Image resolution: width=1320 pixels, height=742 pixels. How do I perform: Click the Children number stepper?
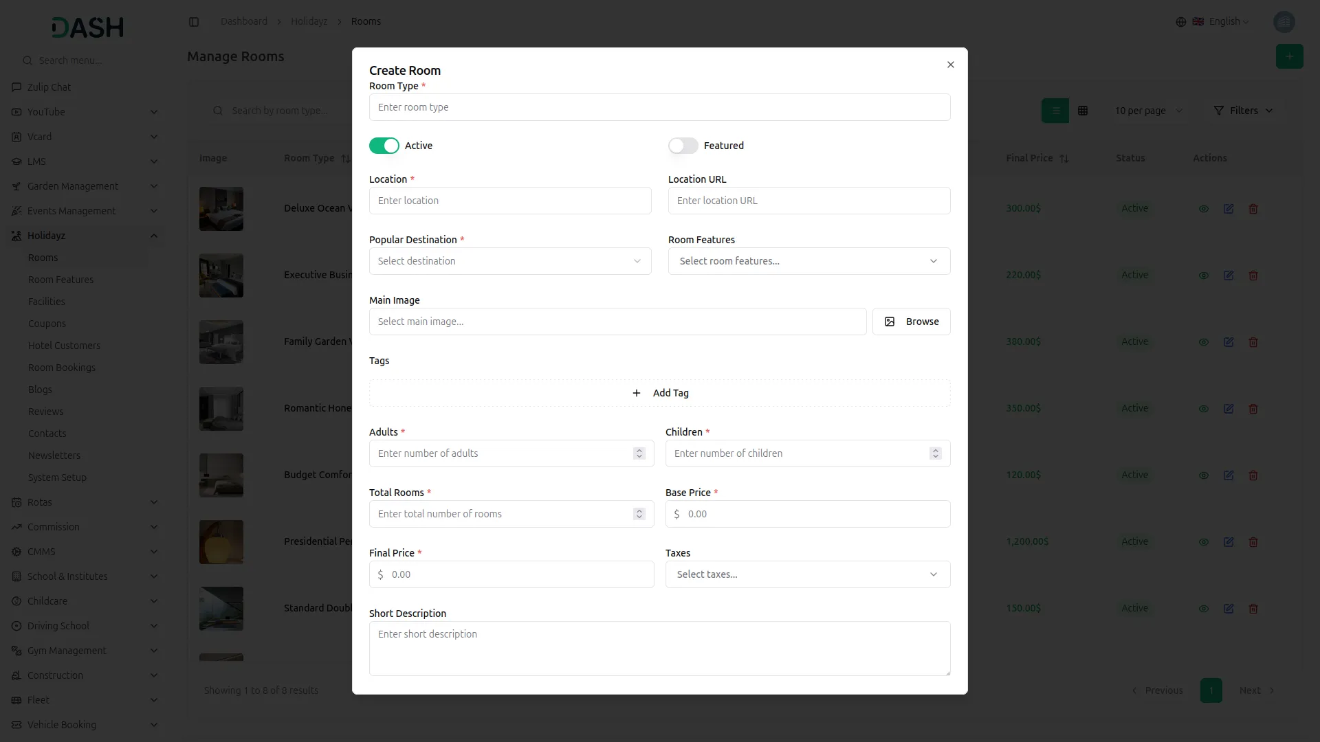pos(936,453)
